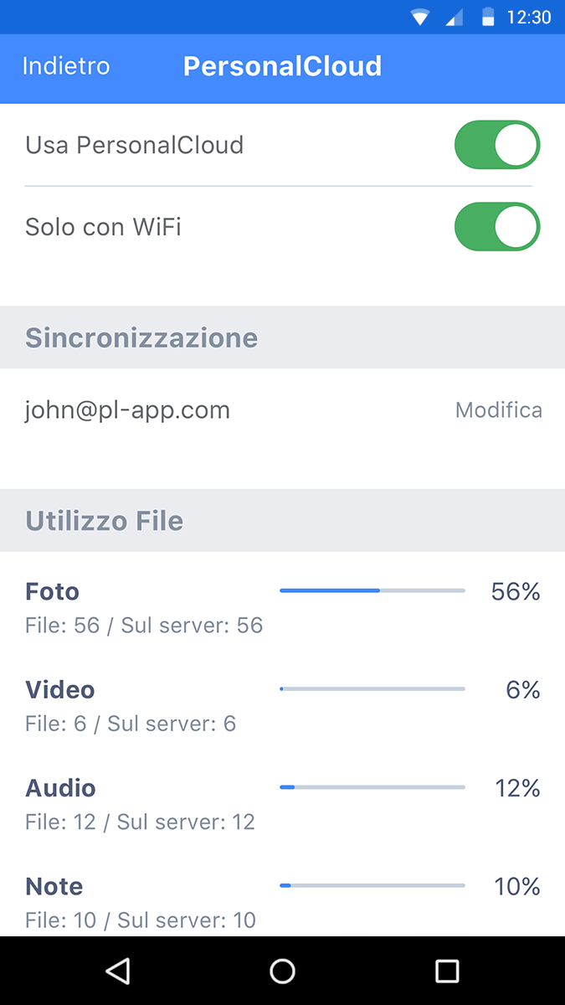
Task: Click the Foto usage progress bar
Action: 372,591
